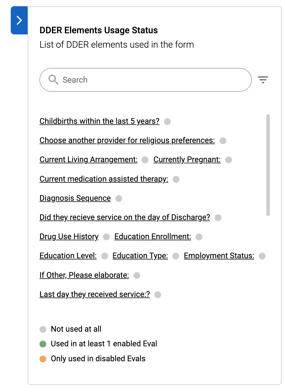Collapse the panel with the blue chevron

(19, 20)
